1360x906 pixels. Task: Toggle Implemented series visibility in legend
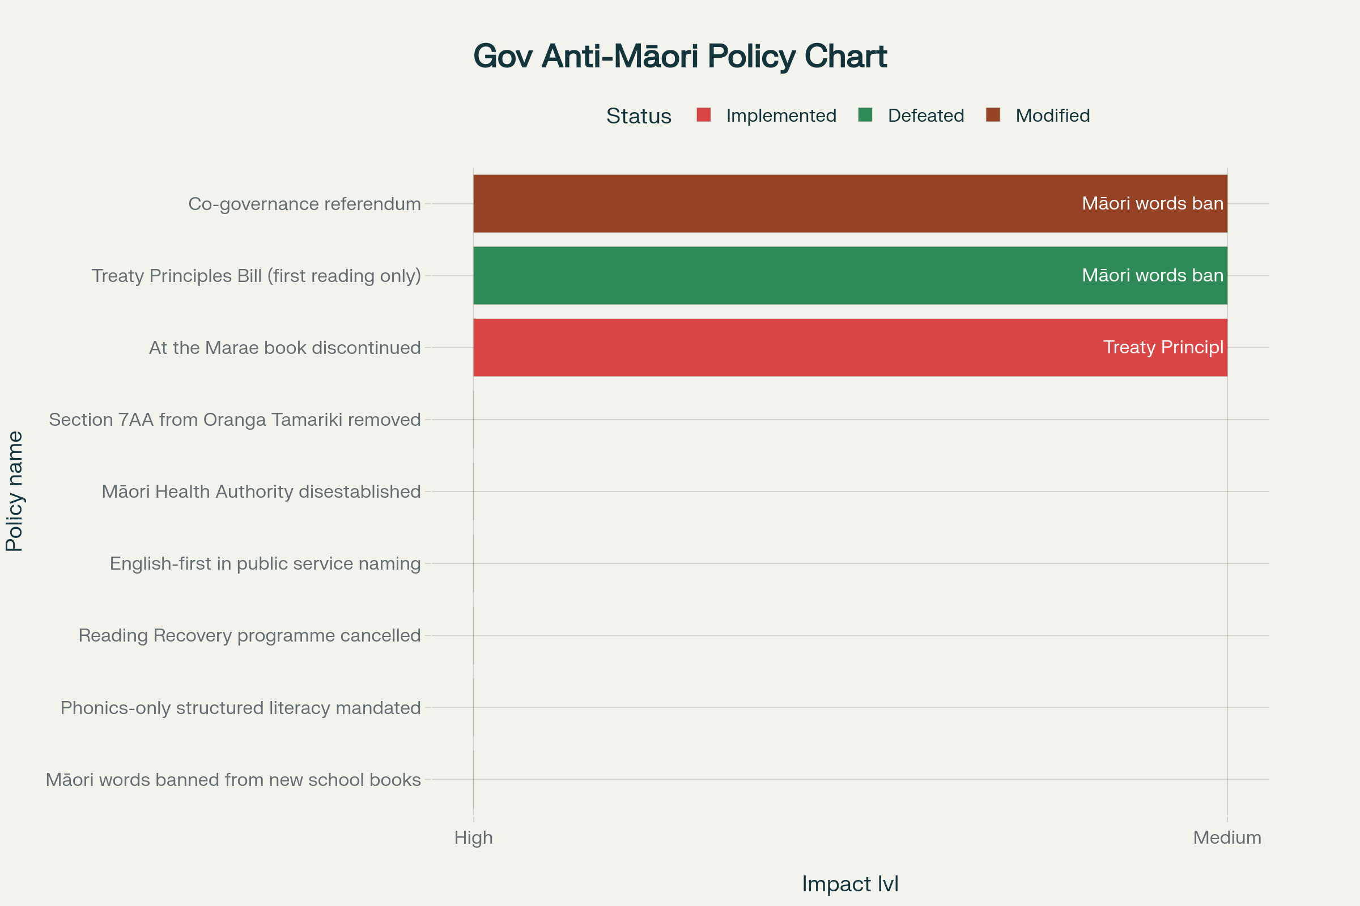(x=781, y=116)
